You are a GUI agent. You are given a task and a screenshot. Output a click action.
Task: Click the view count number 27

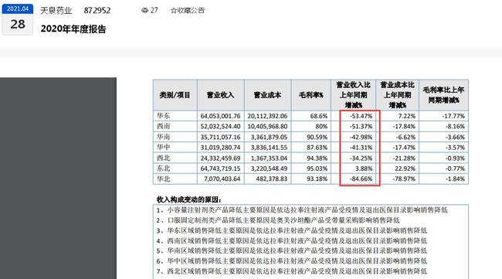[154, 11]
